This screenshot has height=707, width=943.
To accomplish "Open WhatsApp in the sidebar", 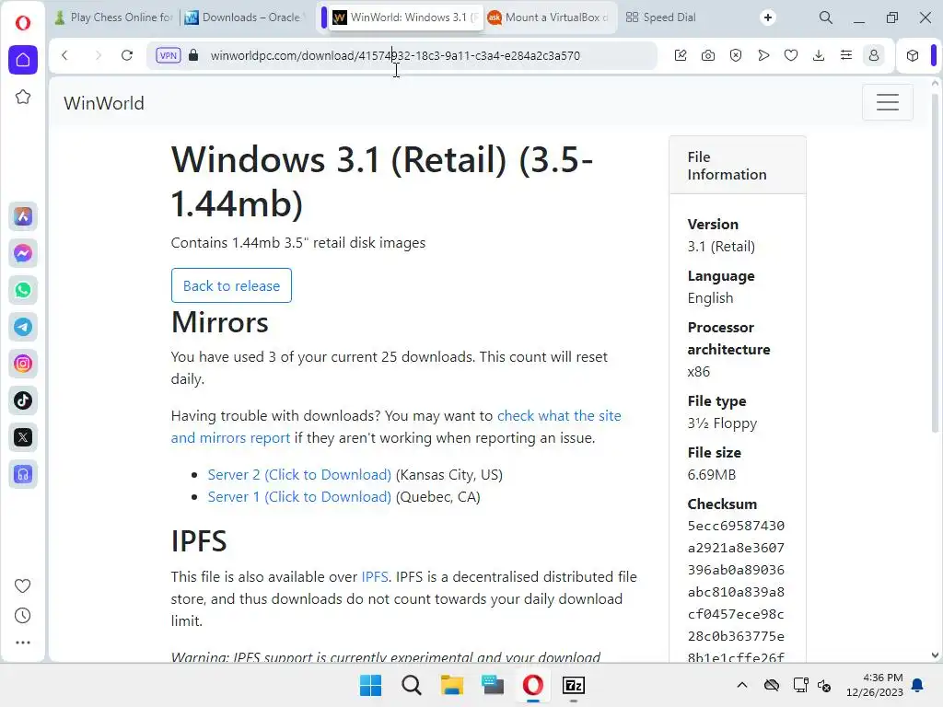I will pyautogui.click(x=23, y=290).
